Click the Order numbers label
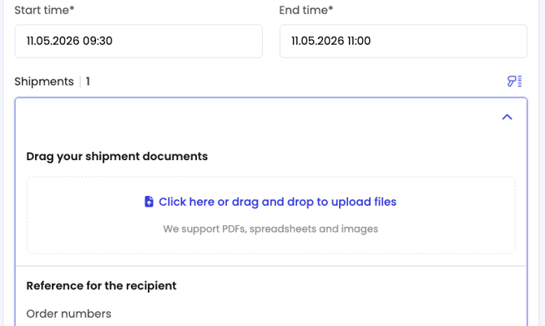Image resolution: width=545 pixels, height=326 pixels. (69, 314)
